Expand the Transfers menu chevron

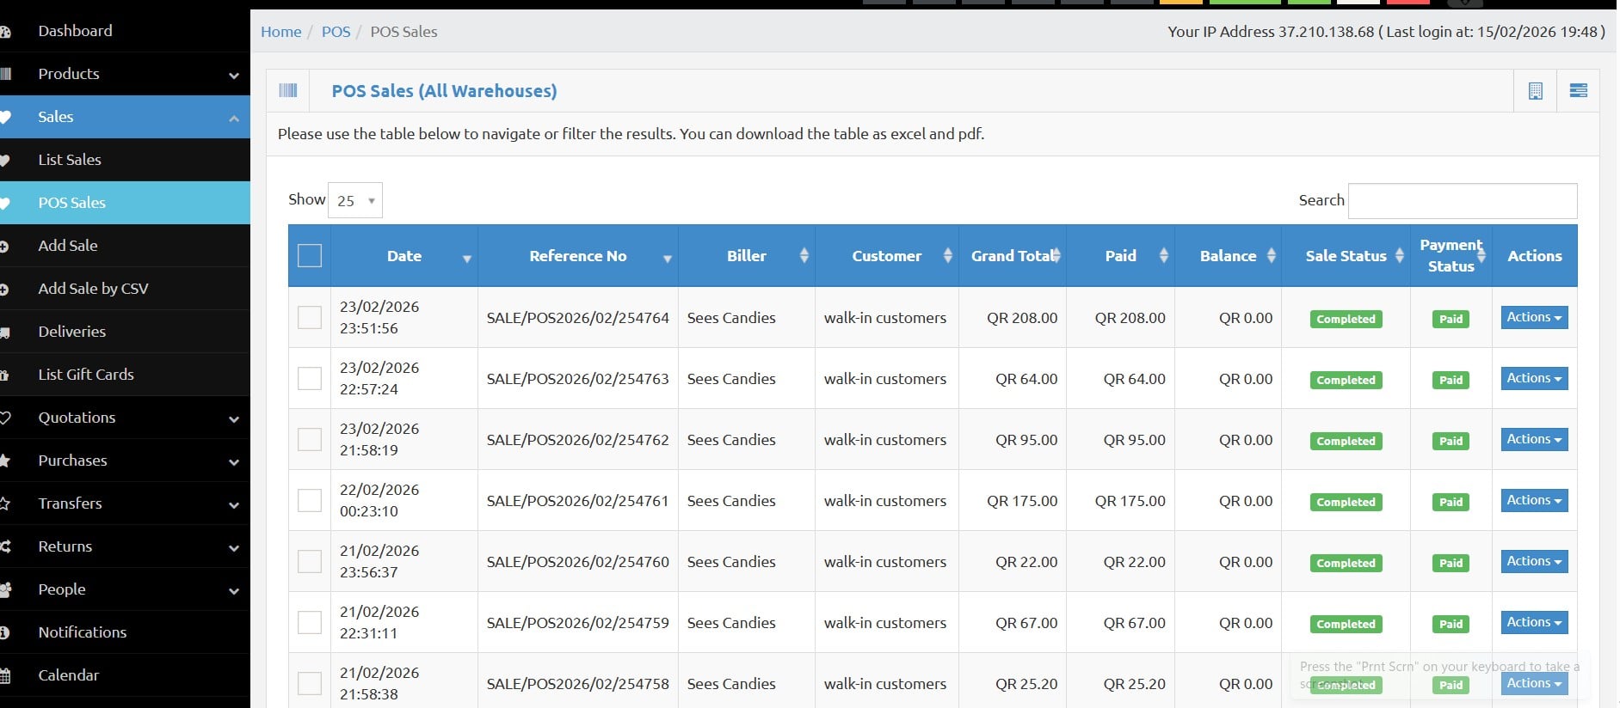click(x=234, y=505)
